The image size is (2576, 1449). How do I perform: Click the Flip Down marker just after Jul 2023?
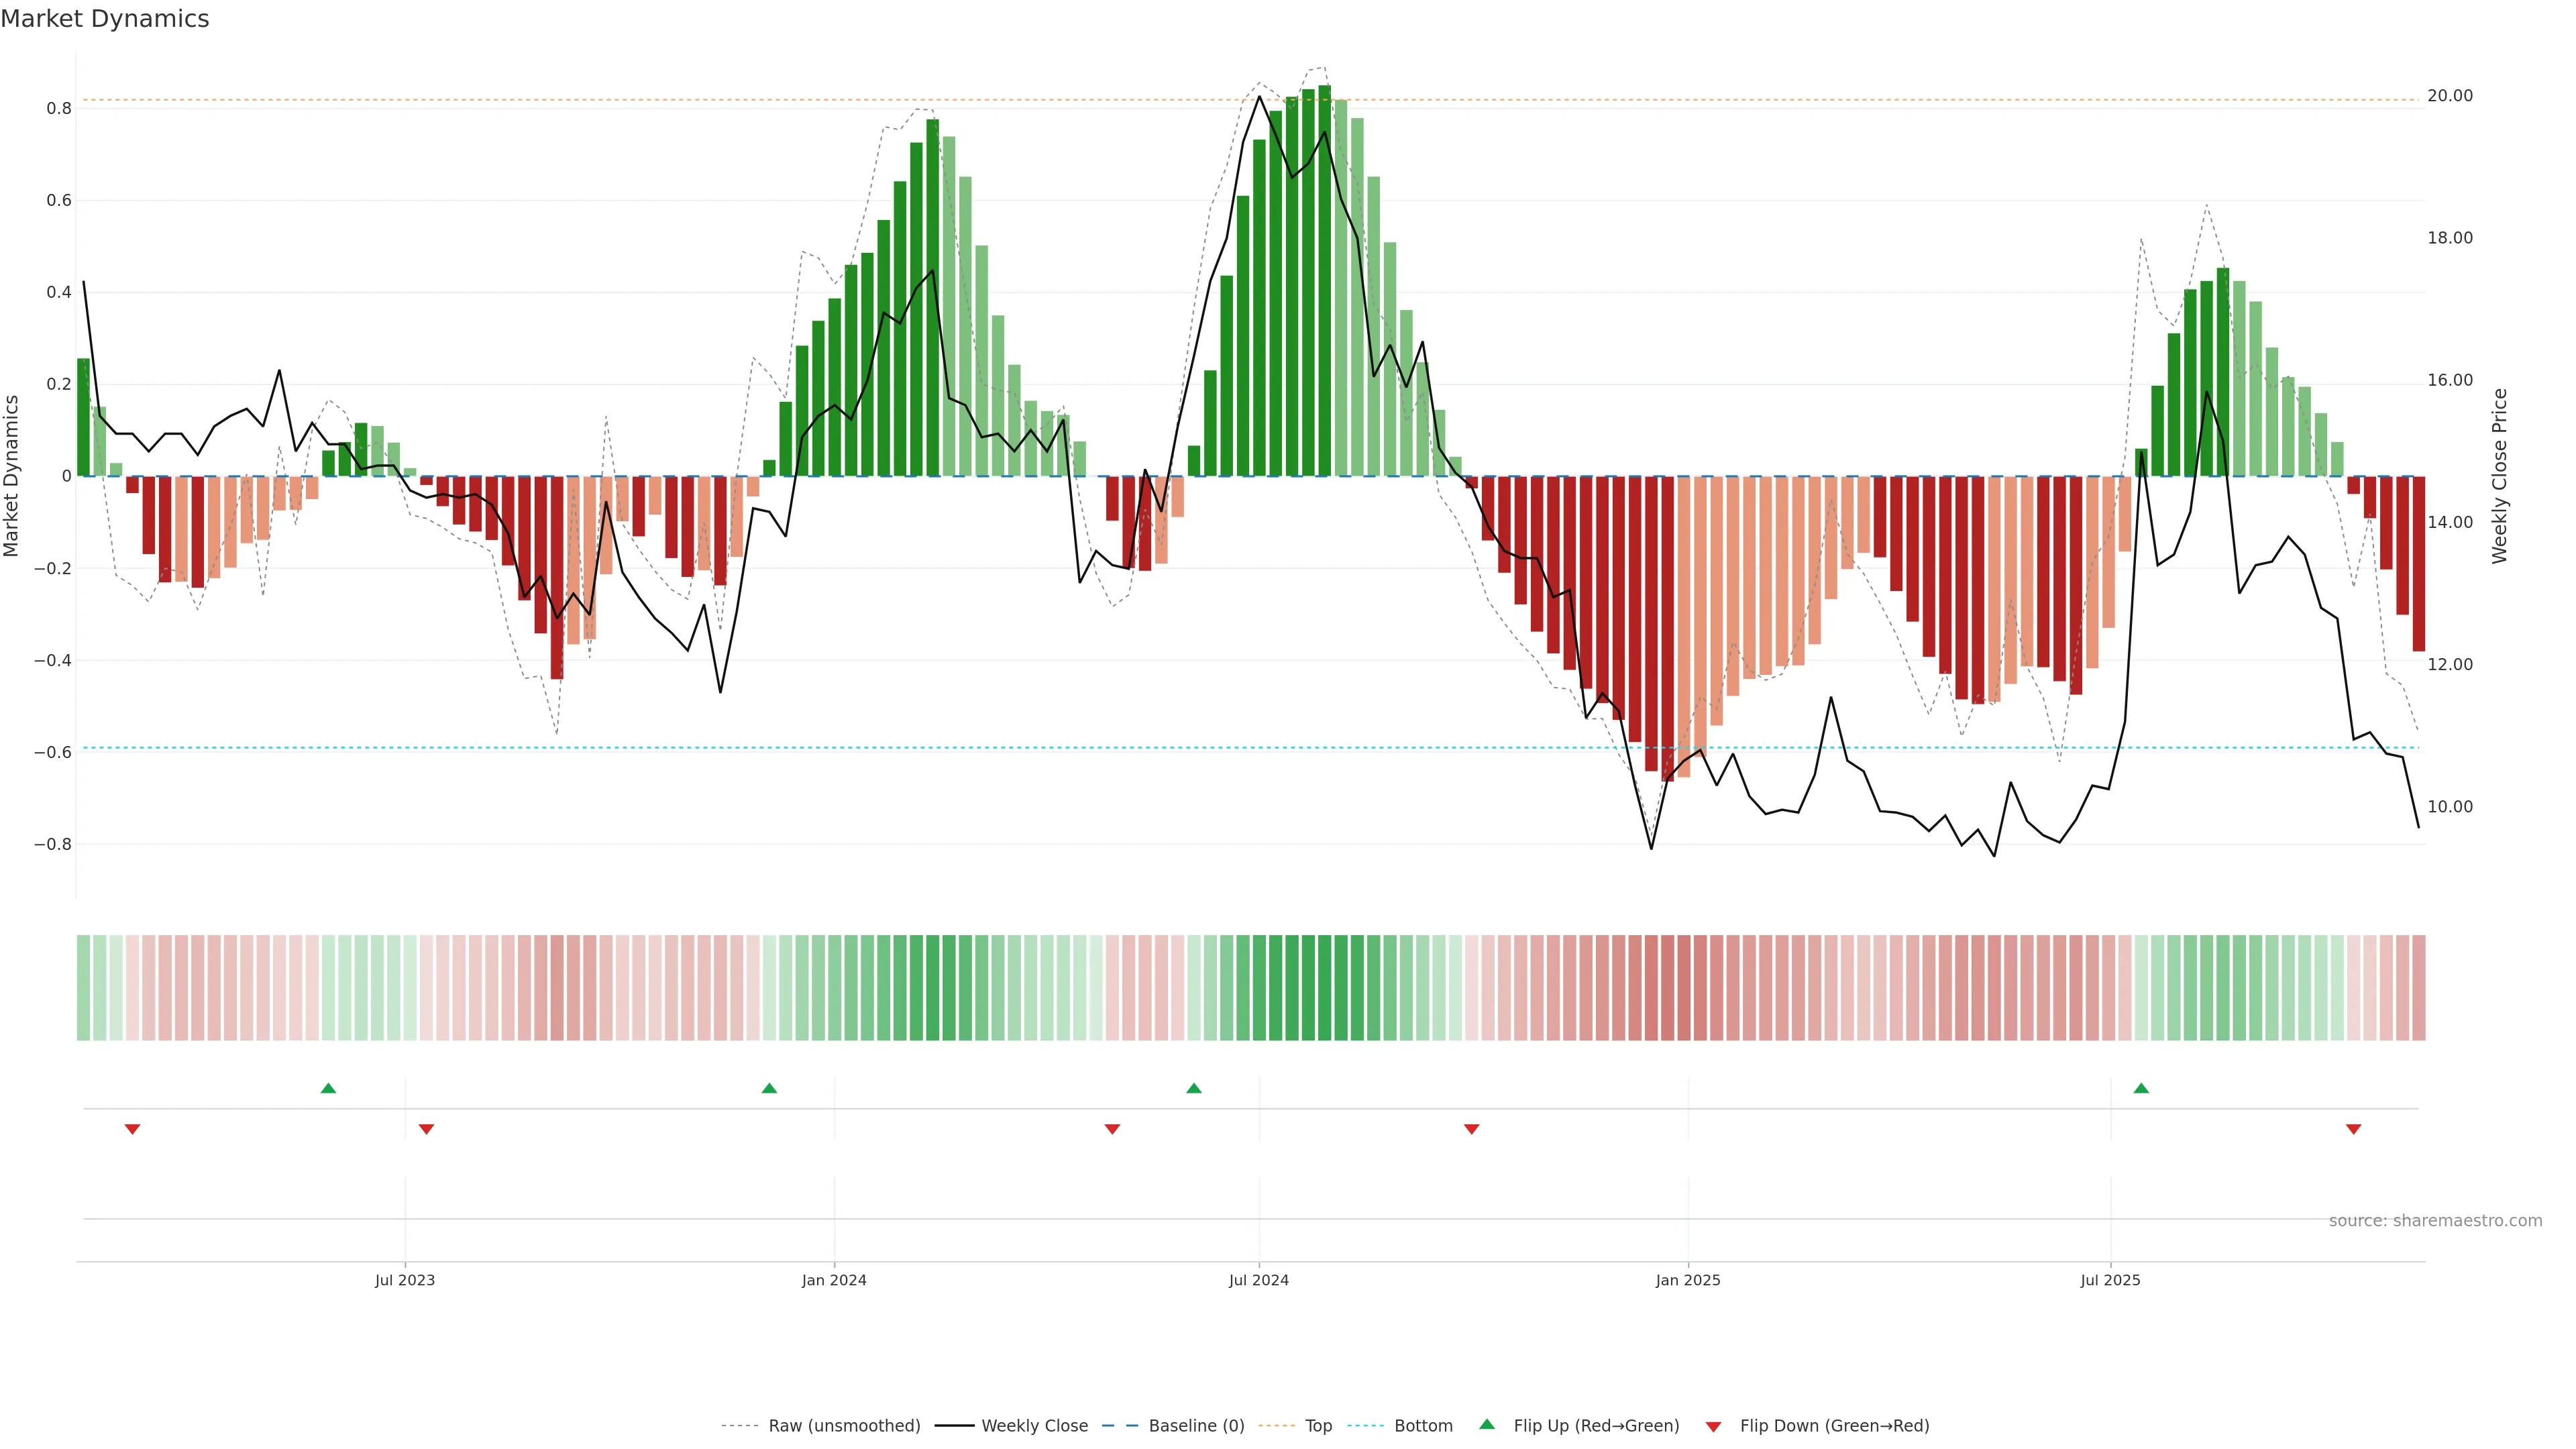426,1129
